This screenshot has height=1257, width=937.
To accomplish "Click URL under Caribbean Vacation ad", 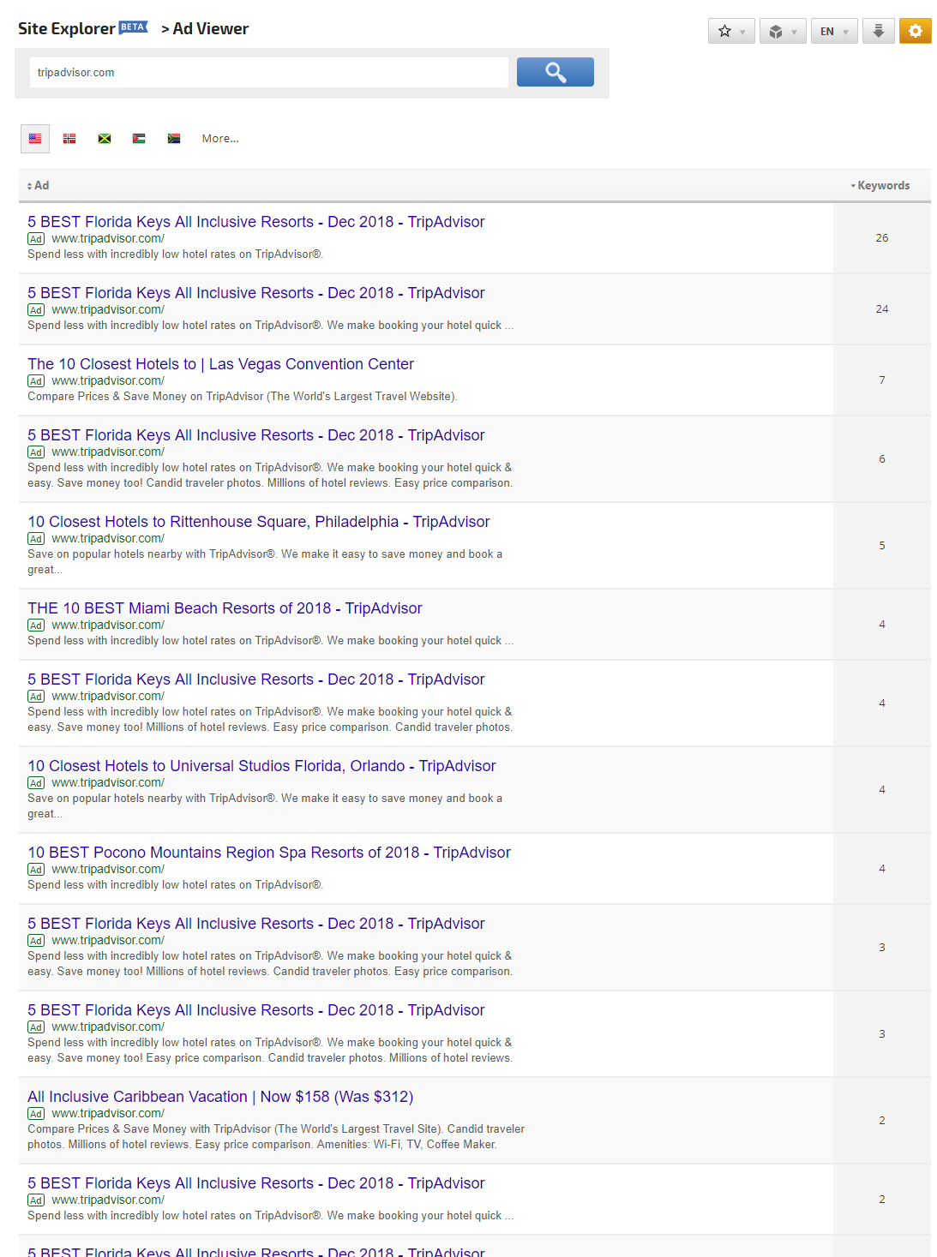I will point(108,1114).
